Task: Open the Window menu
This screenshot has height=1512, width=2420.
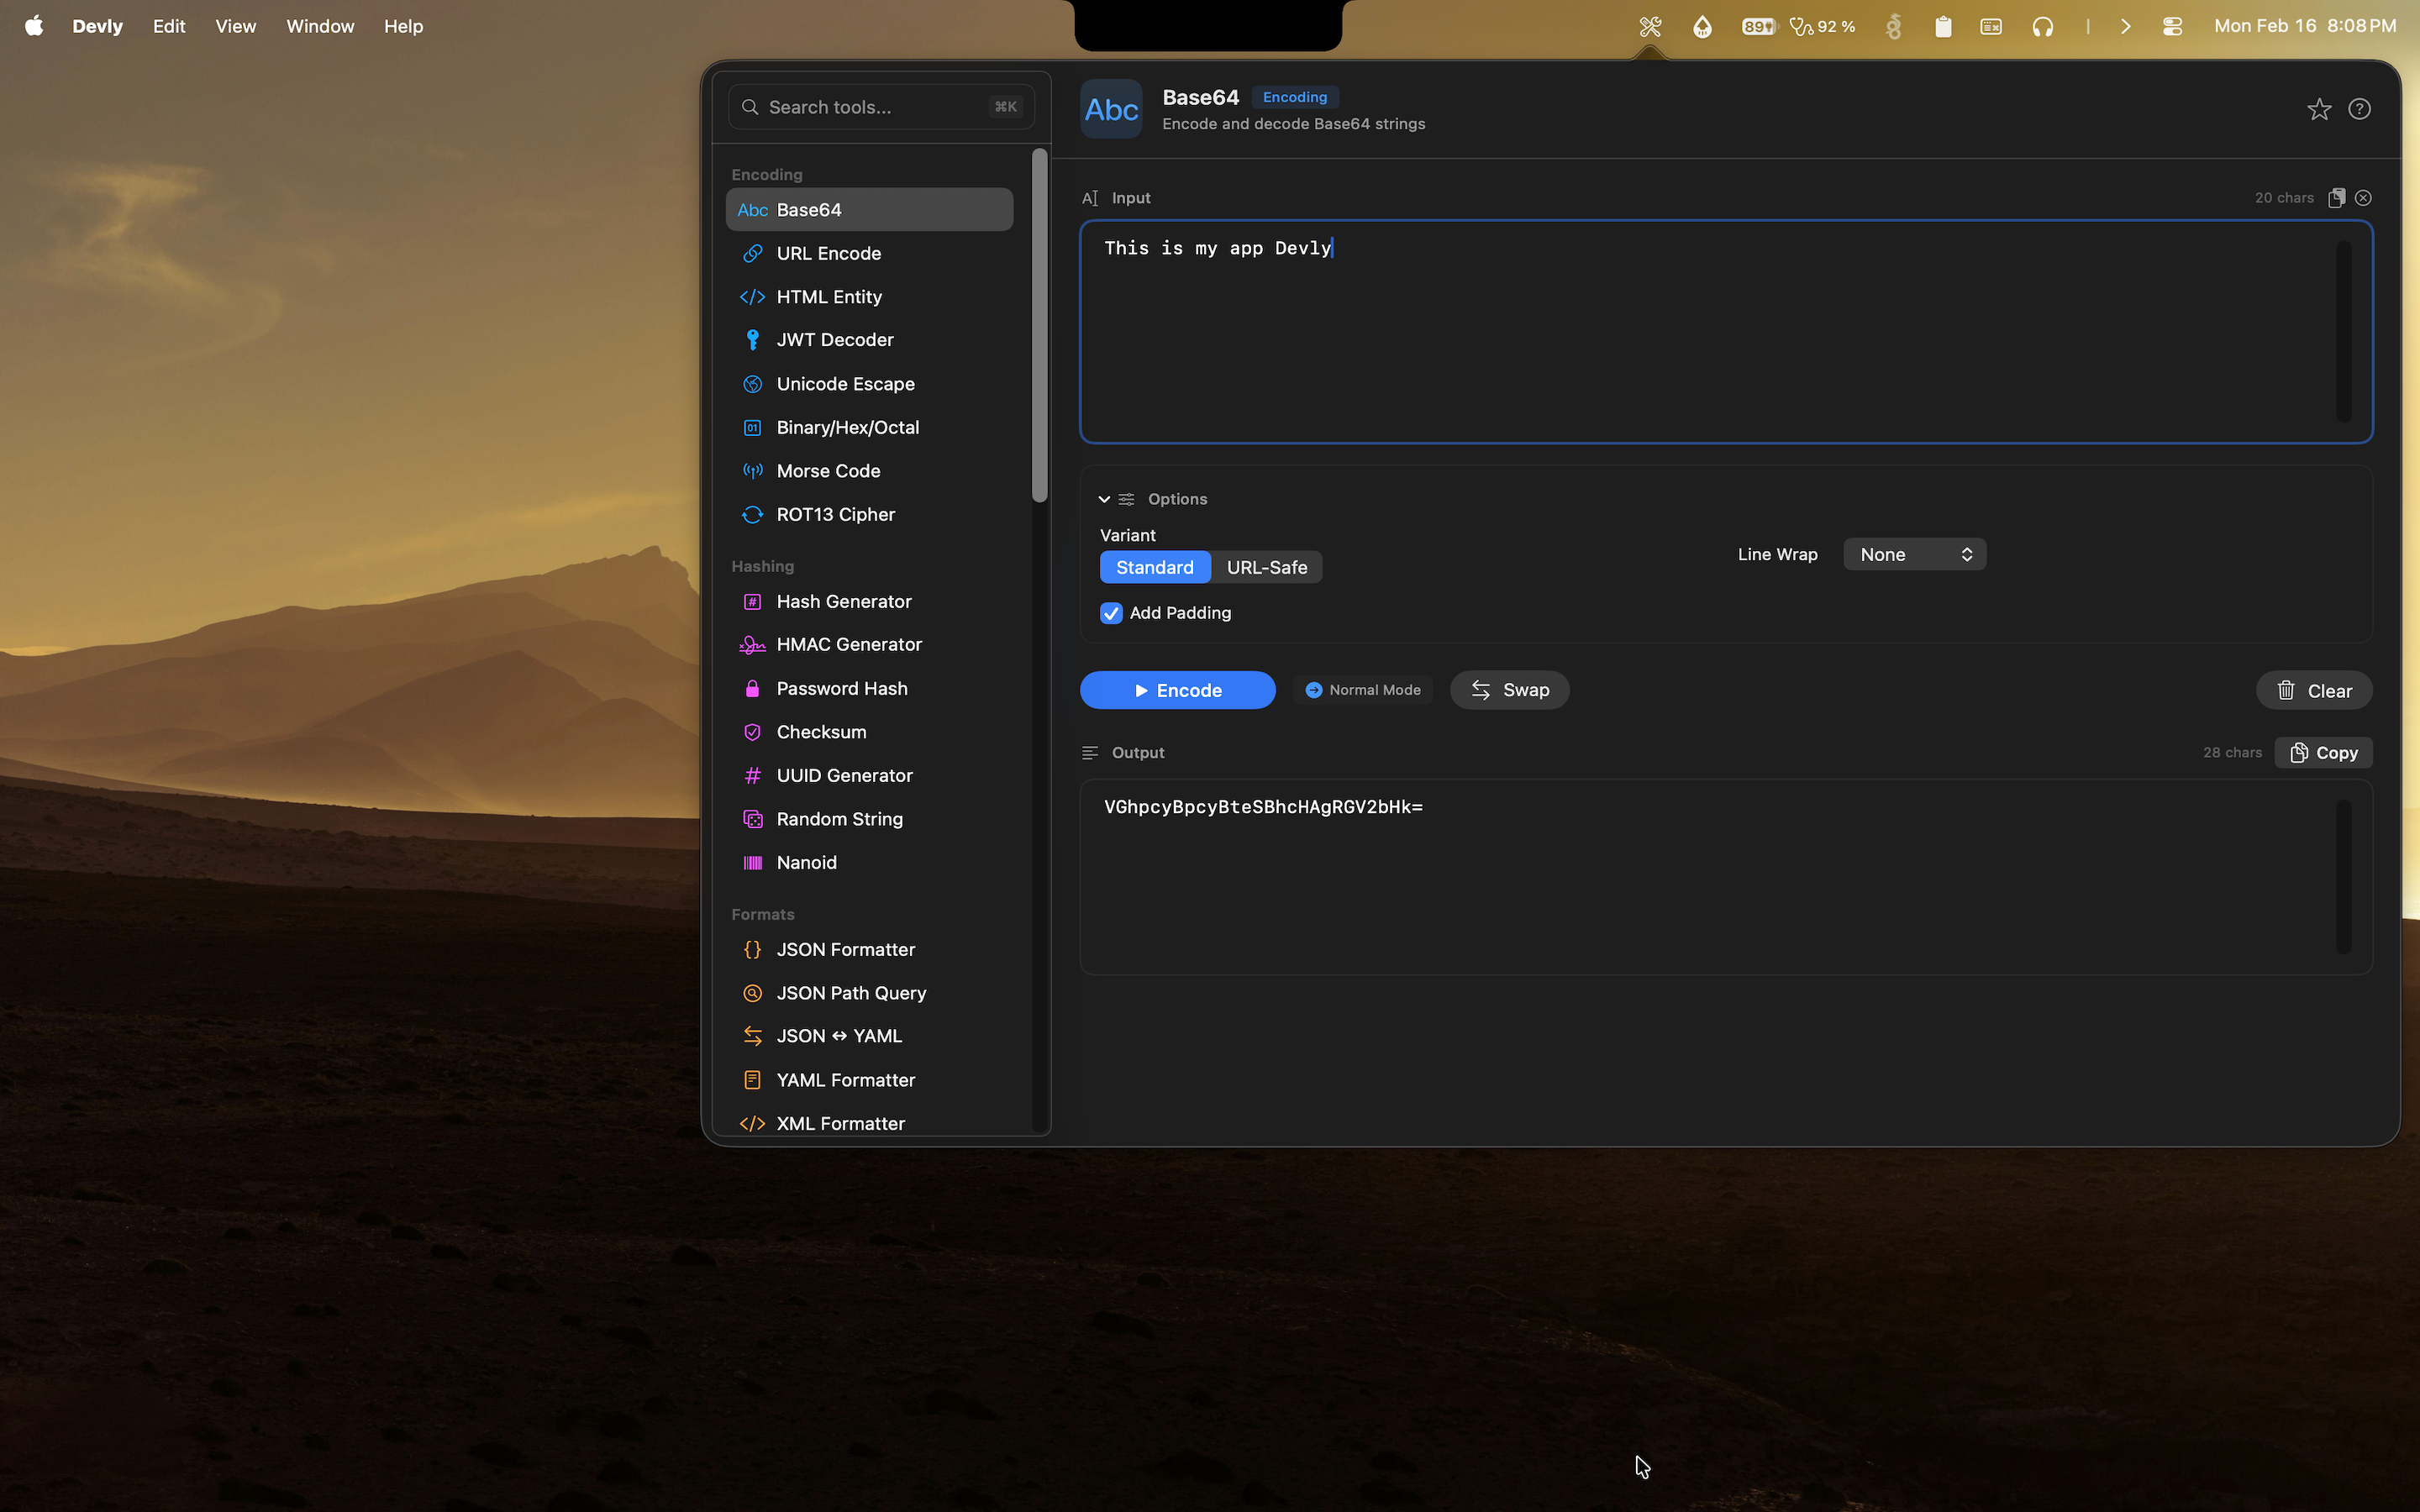Action: [x=319, y=26]
